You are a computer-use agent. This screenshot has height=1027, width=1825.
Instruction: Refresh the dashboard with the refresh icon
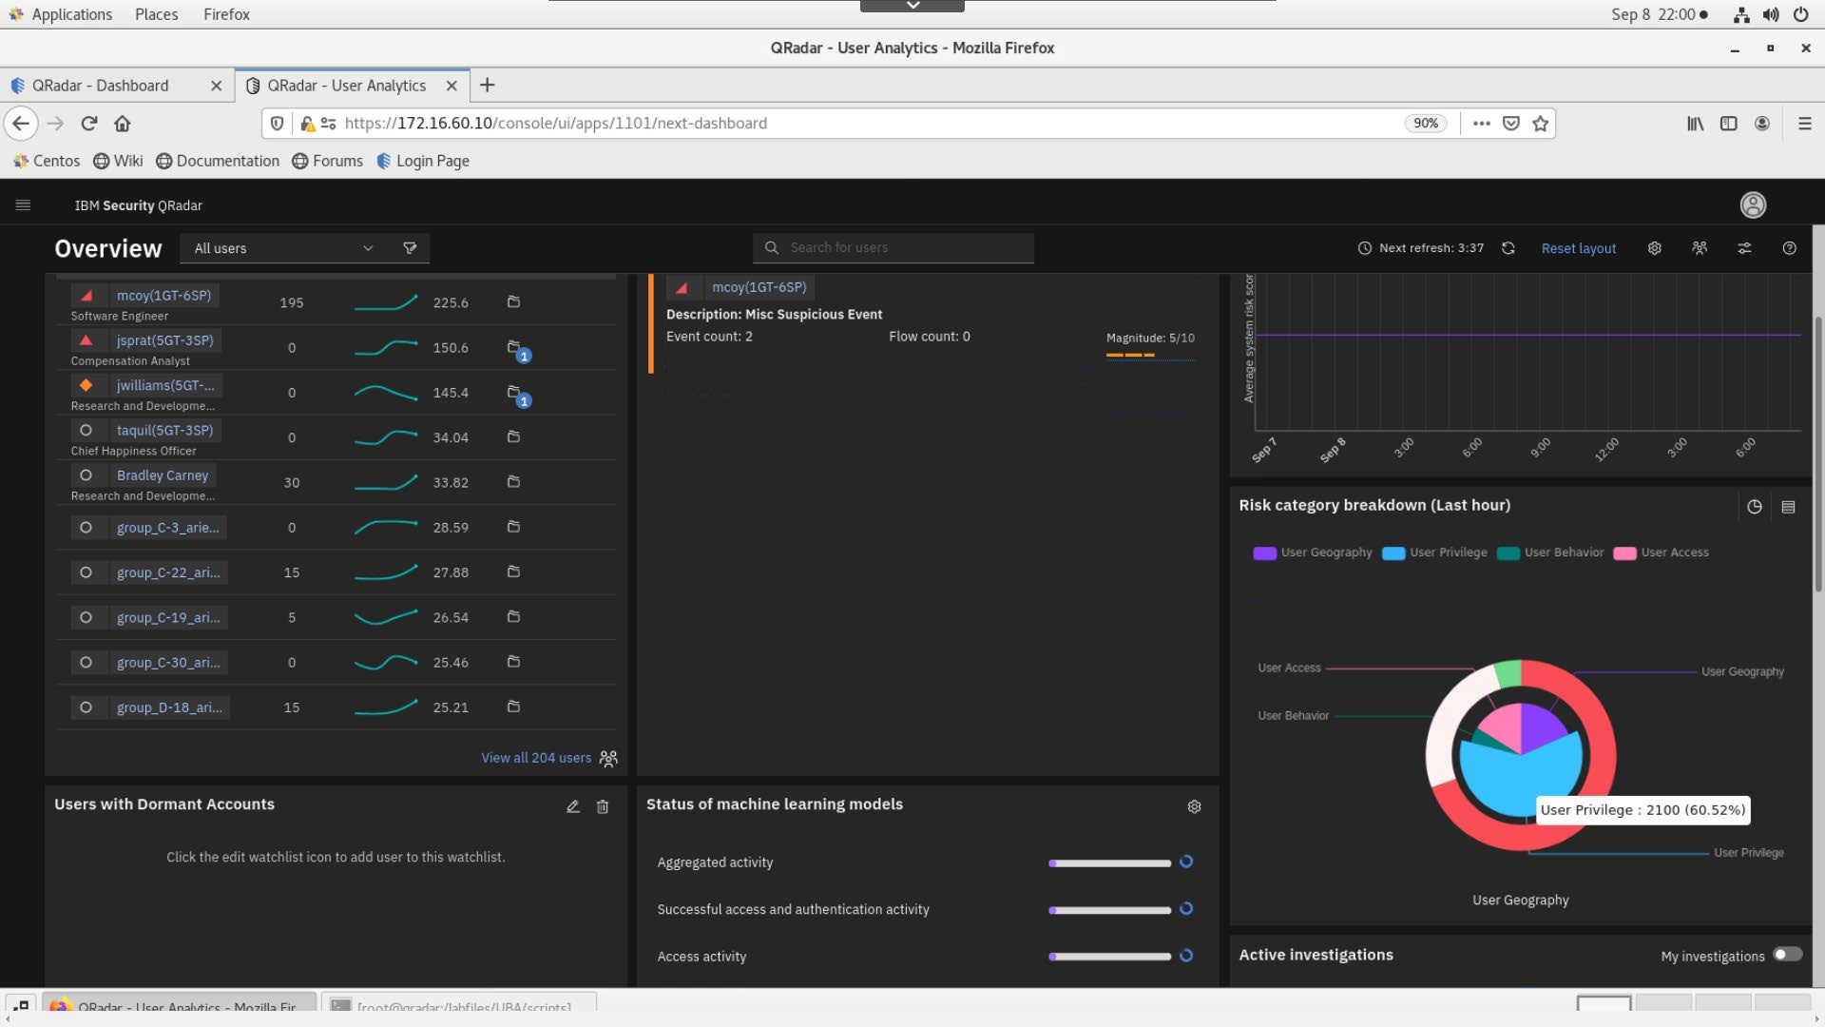(x=1508, y=248)
